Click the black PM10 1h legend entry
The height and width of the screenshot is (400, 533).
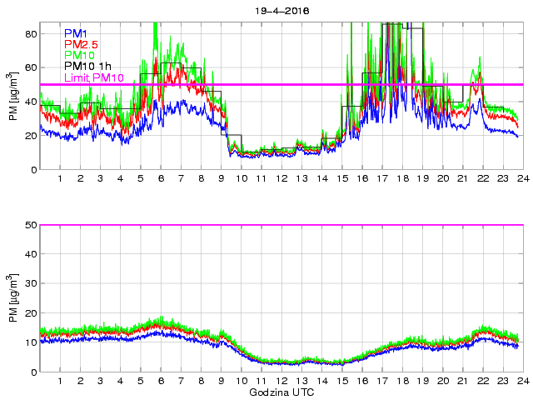[87, 67]
